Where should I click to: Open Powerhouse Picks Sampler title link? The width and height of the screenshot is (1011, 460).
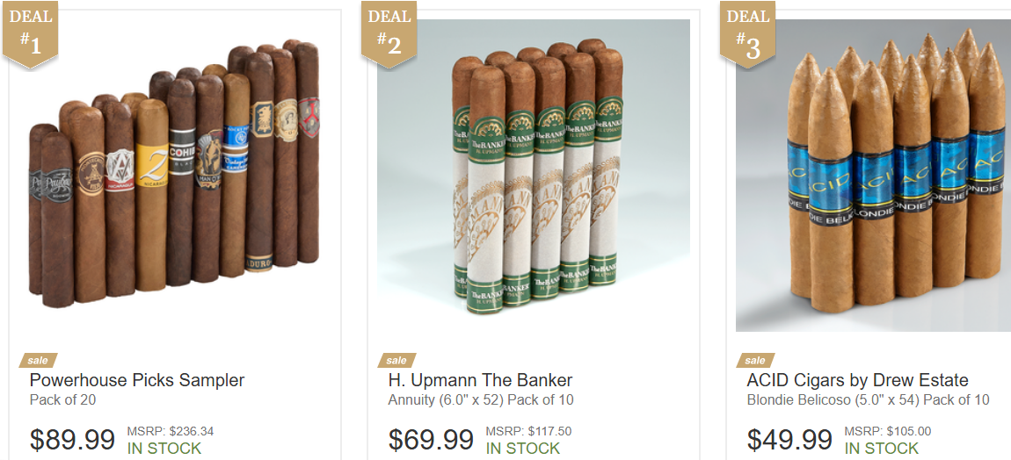tap(137, 380)
